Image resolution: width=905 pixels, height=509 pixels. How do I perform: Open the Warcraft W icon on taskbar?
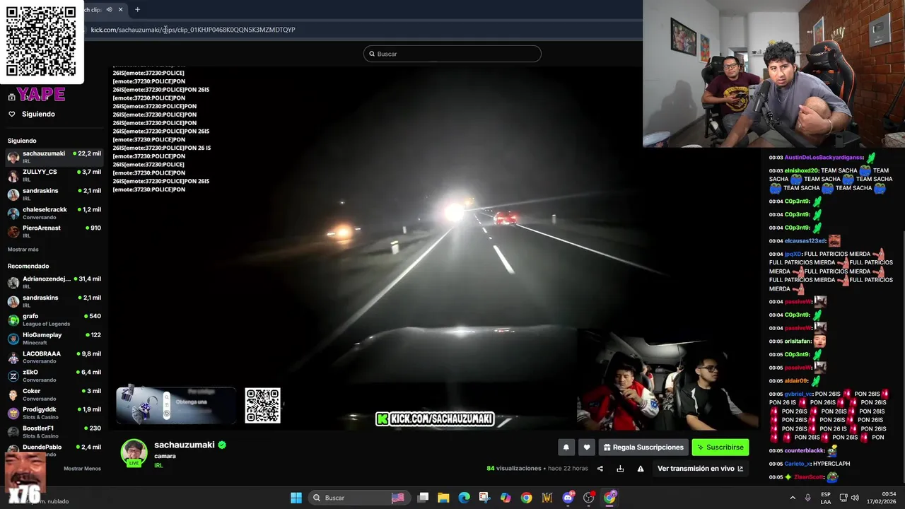click(x=547, y=498)
